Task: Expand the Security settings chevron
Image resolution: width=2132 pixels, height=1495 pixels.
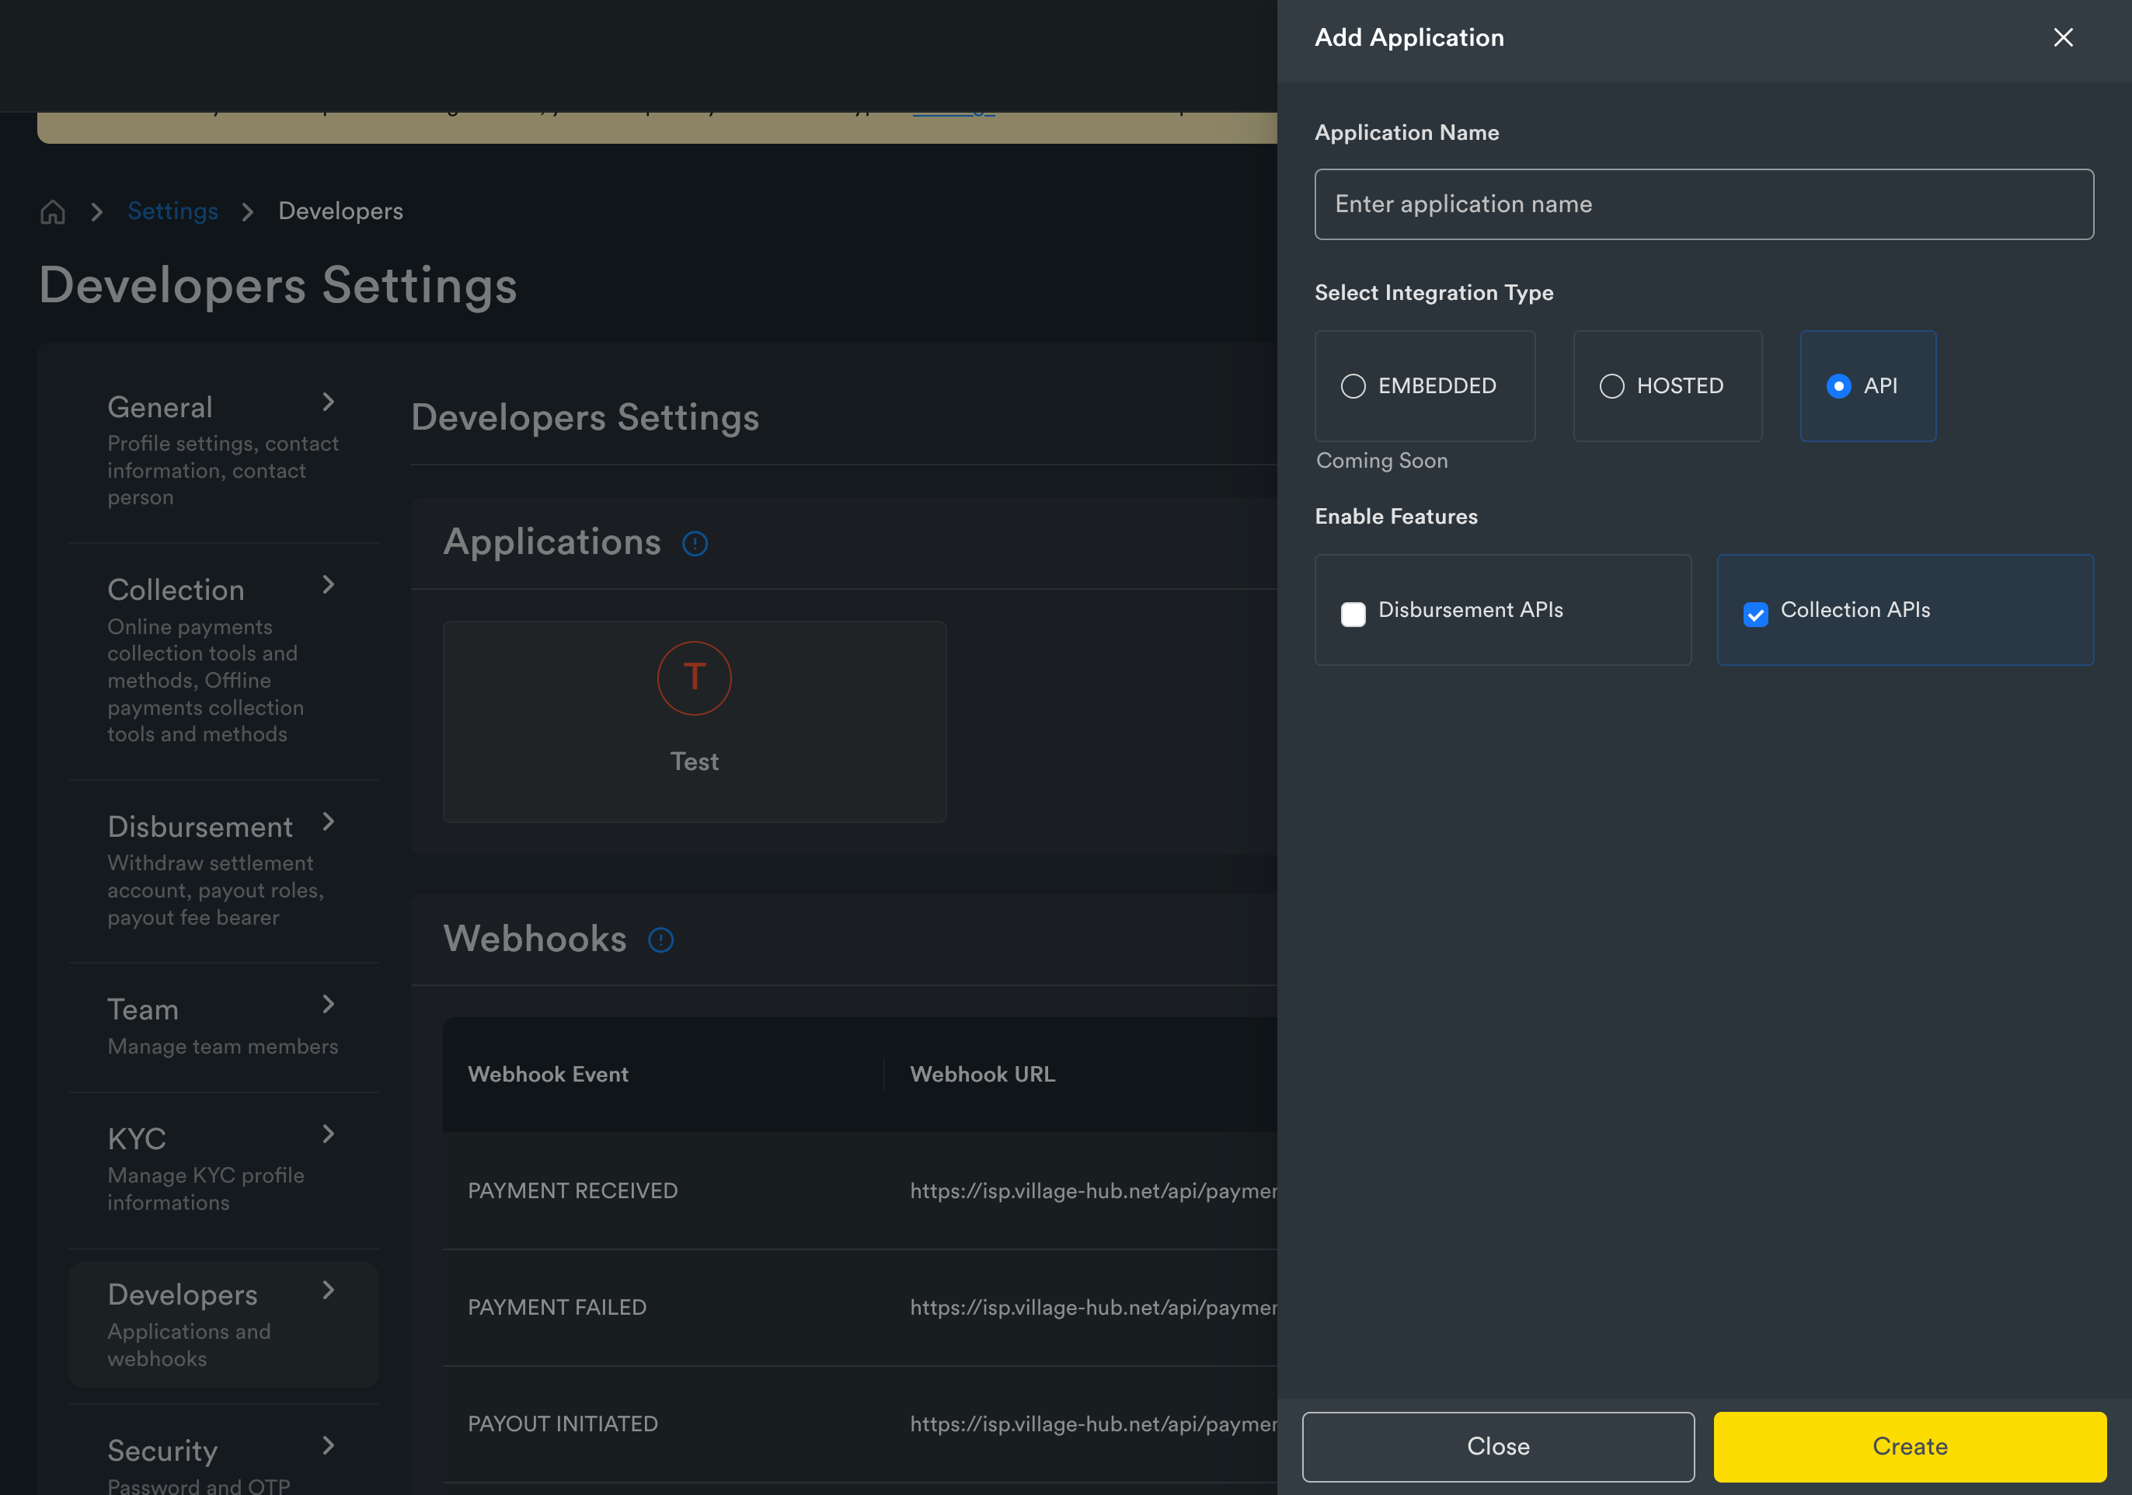Action: click(328, 1444)
